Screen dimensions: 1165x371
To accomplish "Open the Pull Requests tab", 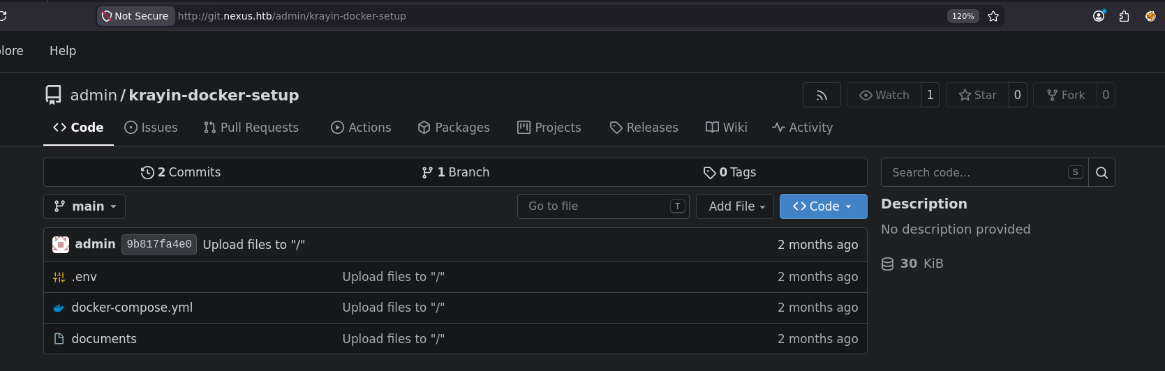I will [x=251, y=128].
